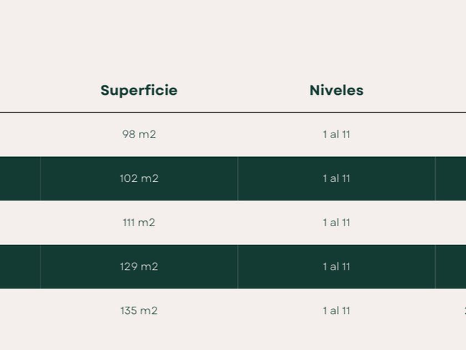Viewport: 466px width, 350px height.
Task: Click the Niveles value in the 135 m2 row
Action: coord(336,311)
